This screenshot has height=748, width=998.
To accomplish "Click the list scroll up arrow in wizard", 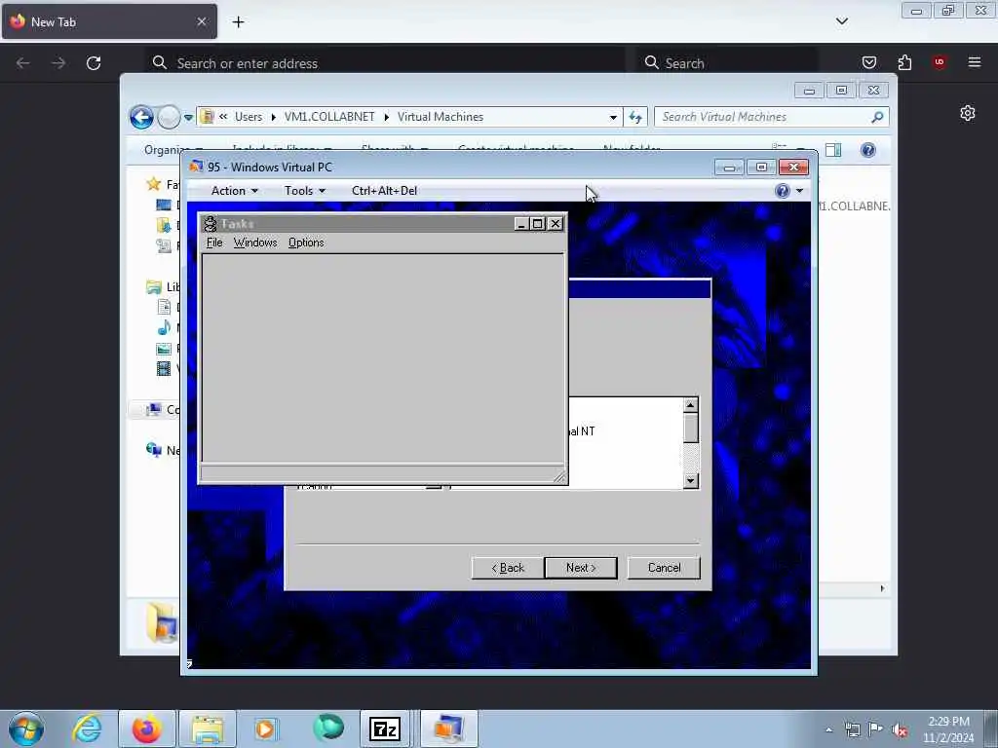I will tap(691, 405).
